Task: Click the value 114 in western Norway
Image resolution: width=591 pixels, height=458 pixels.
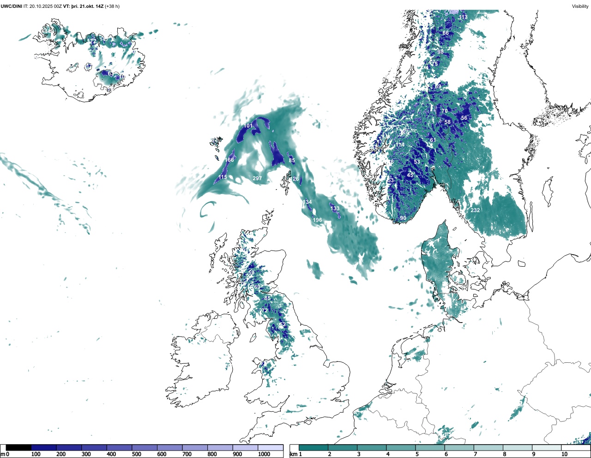Action: coord(400,145)
